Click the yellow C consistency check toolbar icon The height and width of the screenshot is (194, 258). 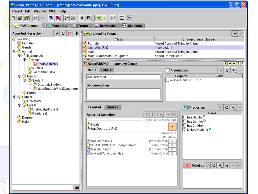pos(104,18)
